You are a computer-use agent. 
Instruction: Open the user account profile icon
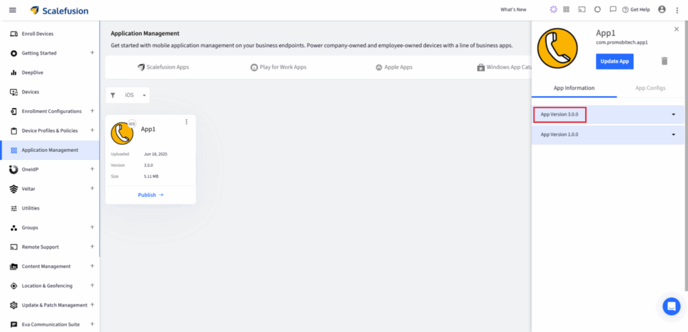662,10
